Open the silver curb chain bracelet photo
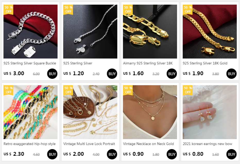The image size is (240, 164). click(30, 31)
